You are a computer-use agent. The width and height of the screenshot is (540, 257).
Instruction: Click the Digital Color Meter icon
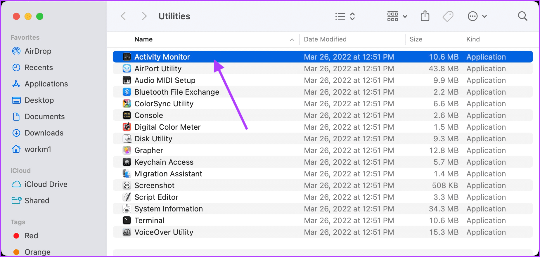coord(127,127)
